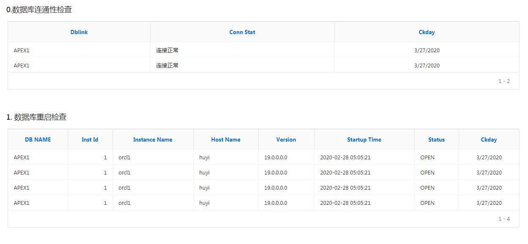Image resolution: width=528 pixels, height=244 pixels.
Task: Select first APEX1 row in connectivity table
Action: pyautogui.click(x=22, y=51)
